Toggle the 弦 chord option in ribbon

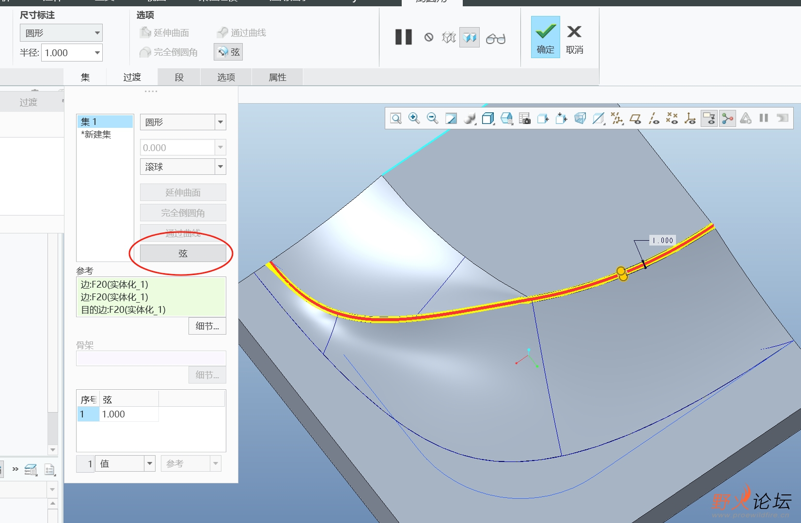[x=228, y=52]
